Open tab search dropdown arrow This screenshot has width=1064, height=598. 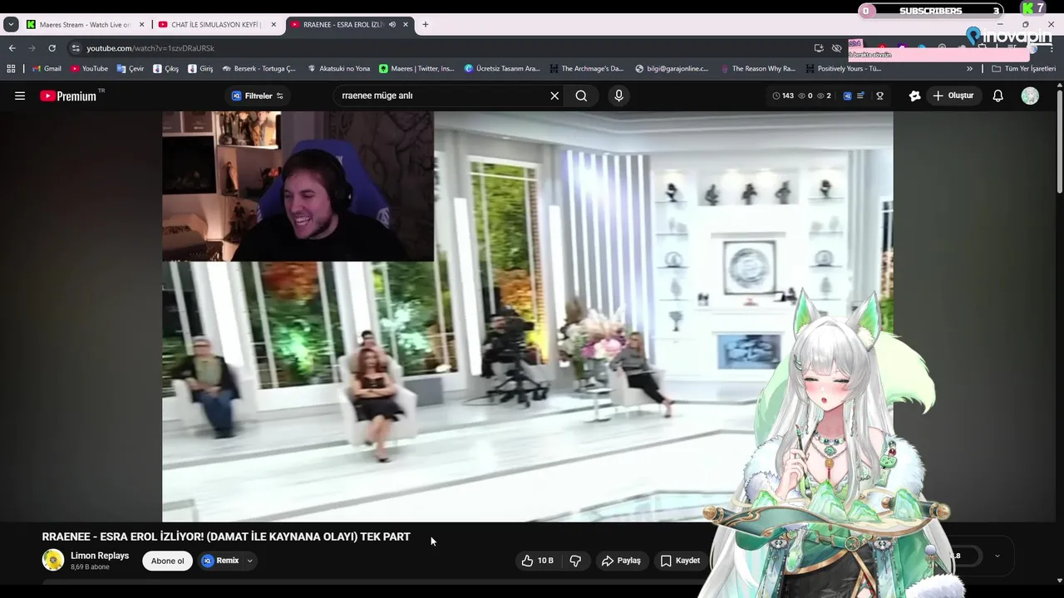pos(11,25)
